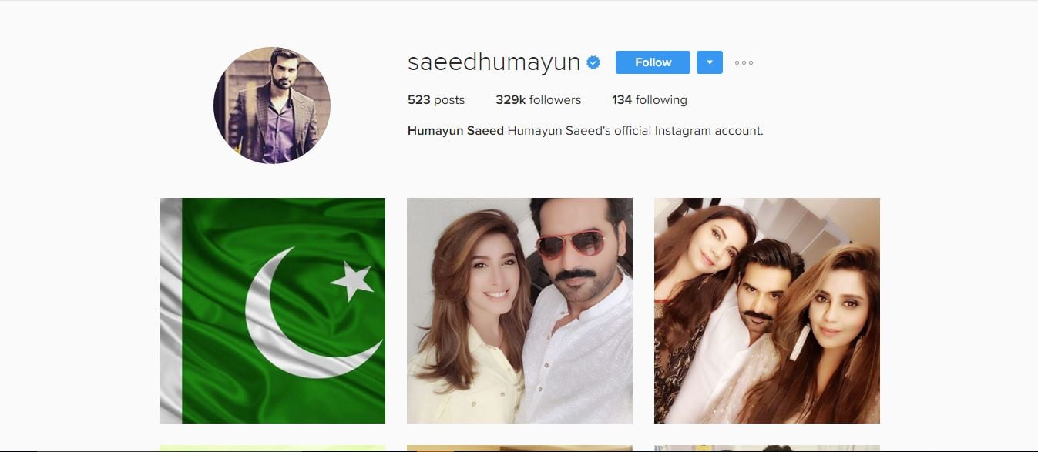
Task: Click the Humayun Saeed bold name
Action: click(455, 131)
